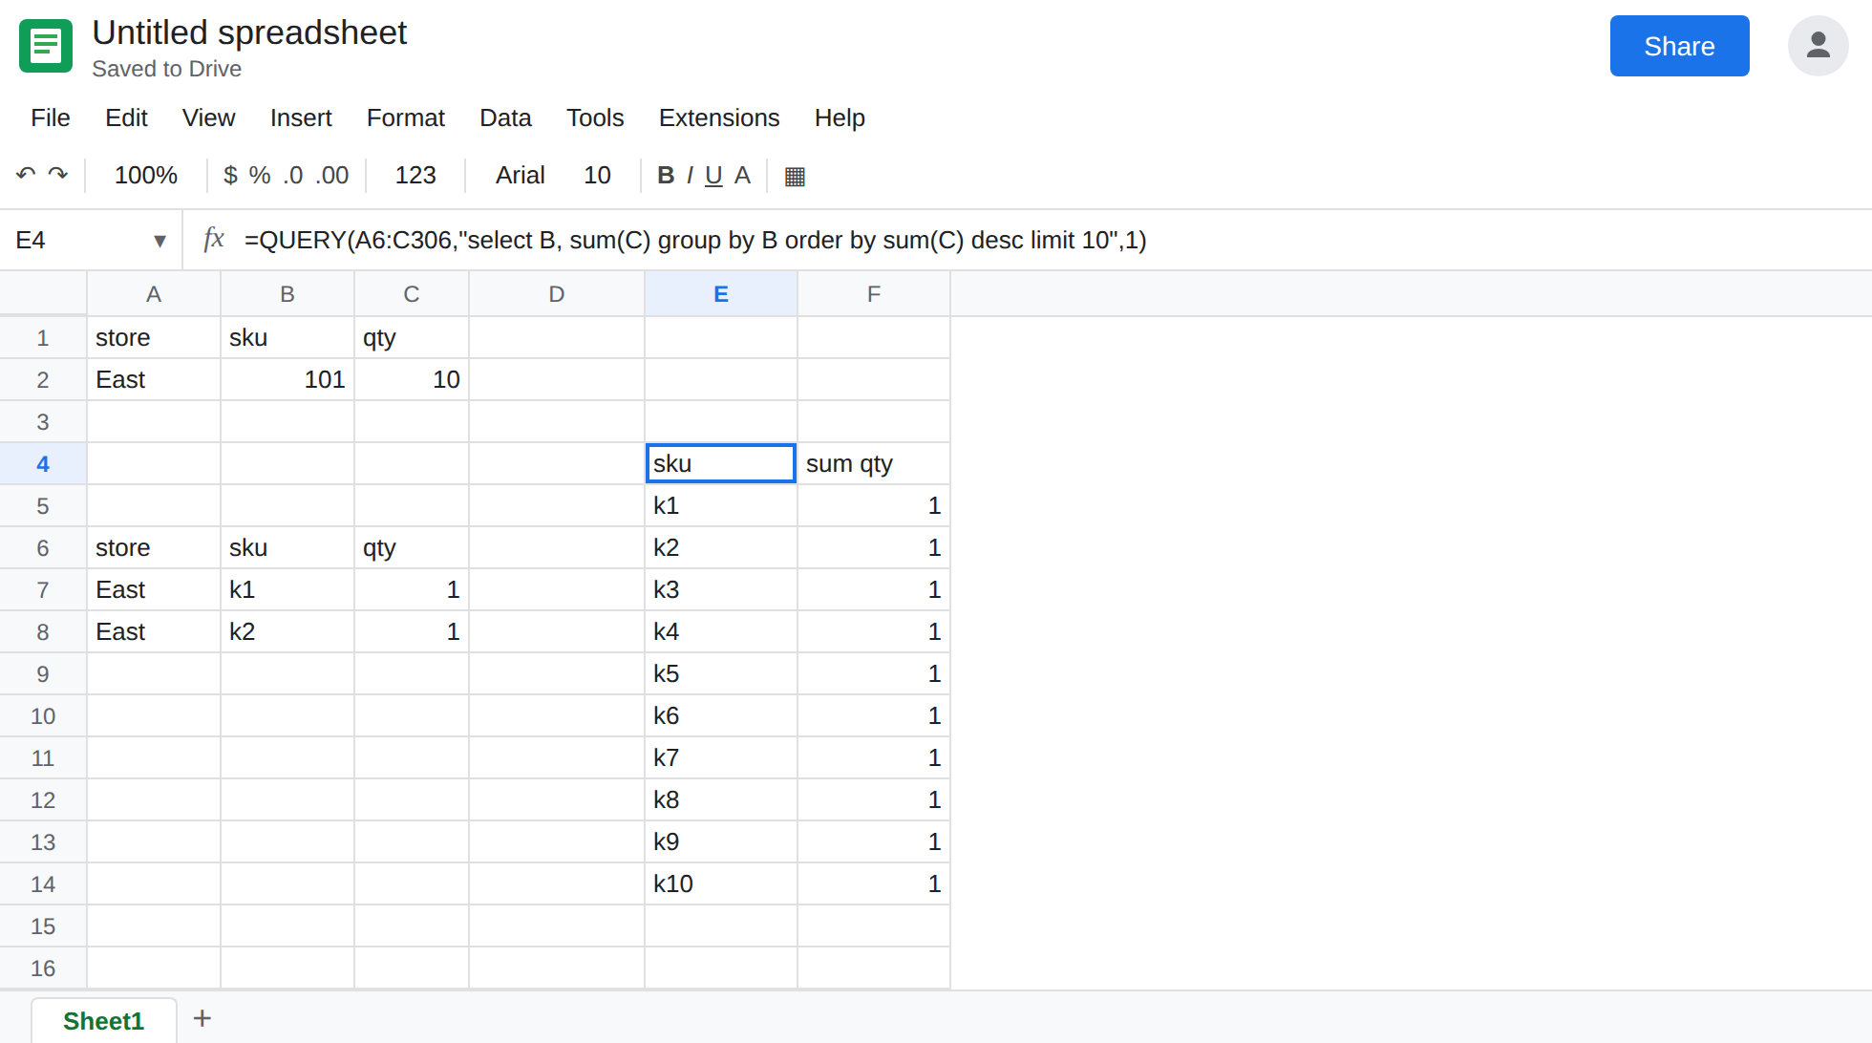Screen dimensions: 1872x1043
Task: Click cell containing '101'
Action: 287,380
